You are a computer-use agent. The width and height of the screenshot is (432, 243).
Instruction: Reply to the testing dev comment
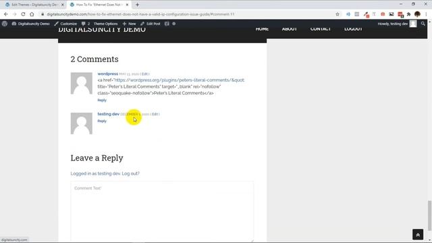coord(102,121)
